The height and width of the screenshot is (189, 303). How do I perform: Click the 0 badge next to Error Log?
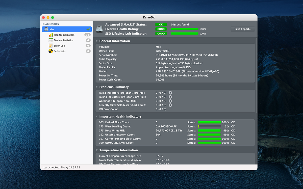point(88,46)
